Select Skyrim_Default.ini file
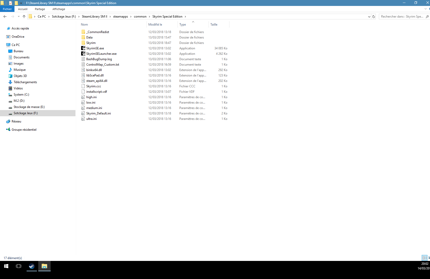Viewport: 430px width, 279px height. click(x=98, y=113)
